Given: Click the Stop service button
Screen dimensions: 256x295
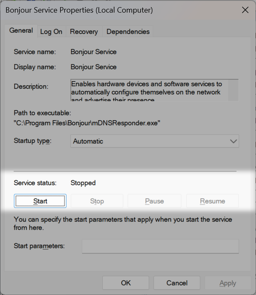Looking at the screenshot, I should point(97,201).
